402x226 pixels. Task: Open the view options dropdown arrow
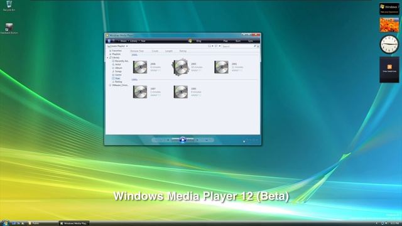[212, 46]
